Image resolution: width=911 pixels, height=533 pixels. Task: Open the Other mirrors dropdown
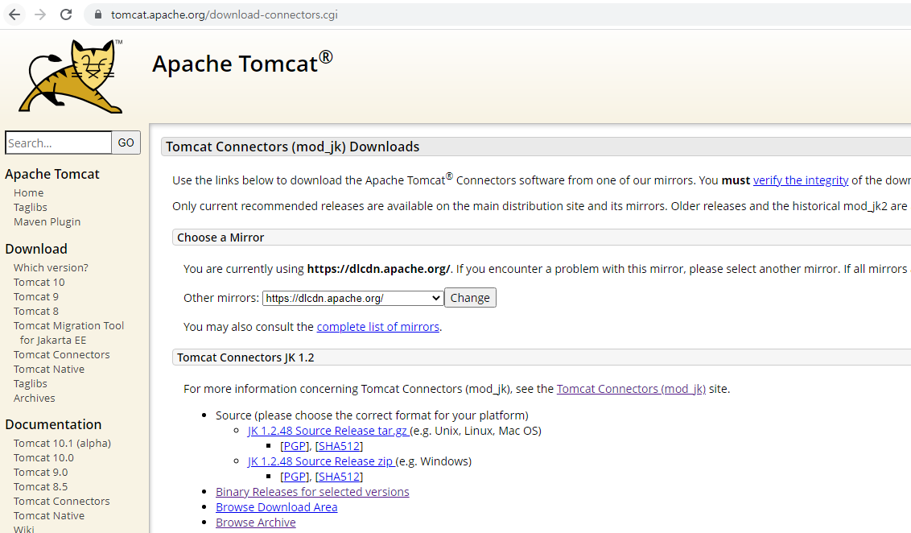click(353, 298)
